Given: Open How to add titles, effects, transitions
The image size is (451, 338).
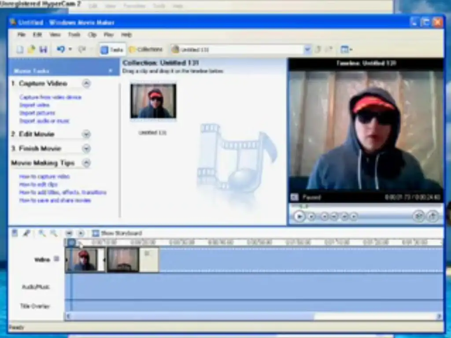Looking at the screenshot, I should pos(63,192).
